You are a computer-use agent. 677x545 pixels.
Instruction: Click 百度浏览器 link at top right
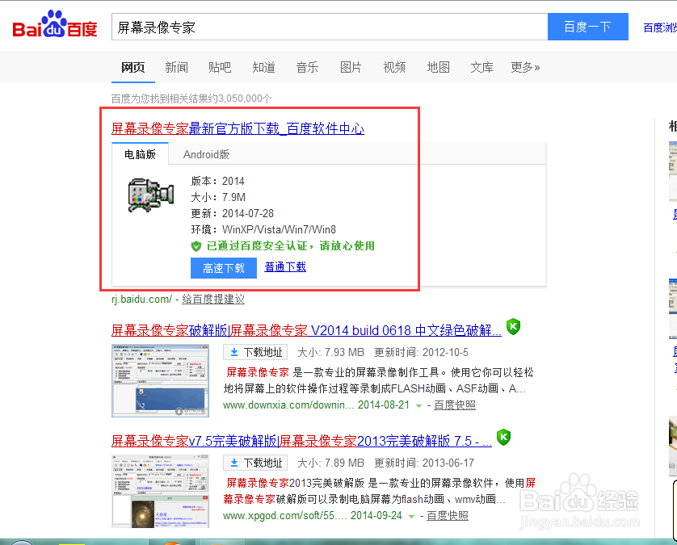660,27
